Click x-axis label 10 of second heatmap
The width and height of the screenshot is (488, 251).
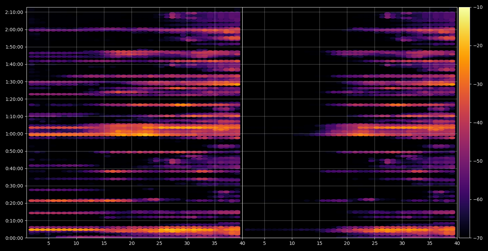pos(292,243)
